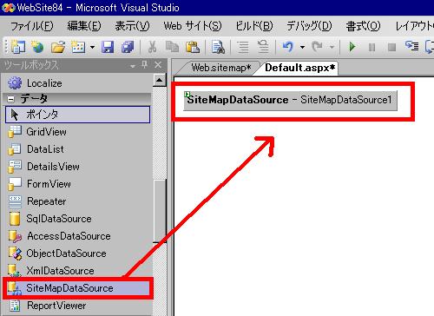The image size is (434, 316).
Task: Toggle the toolbox auto-hide pin
Action: point(144,65)
